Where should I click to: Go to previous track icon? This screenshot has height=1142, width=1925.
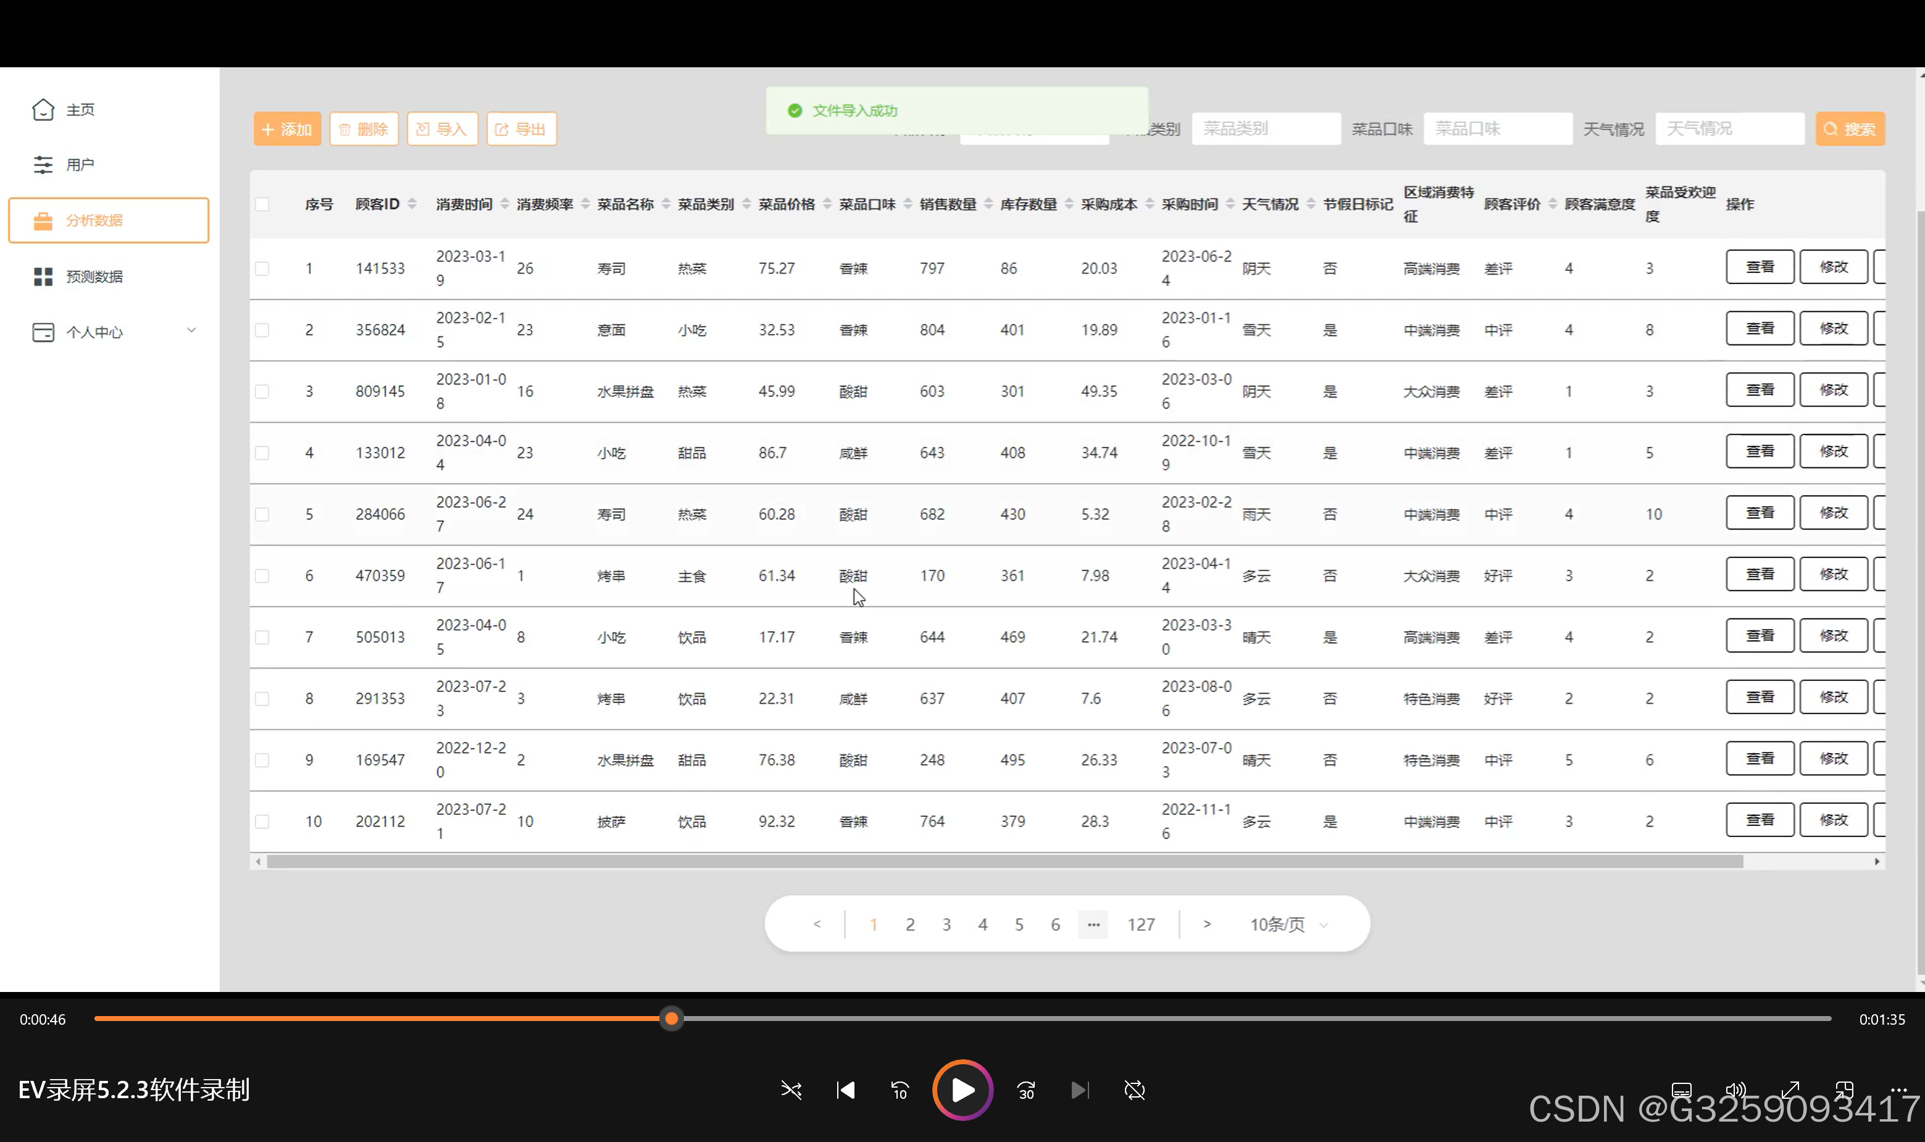[845, 1090]
